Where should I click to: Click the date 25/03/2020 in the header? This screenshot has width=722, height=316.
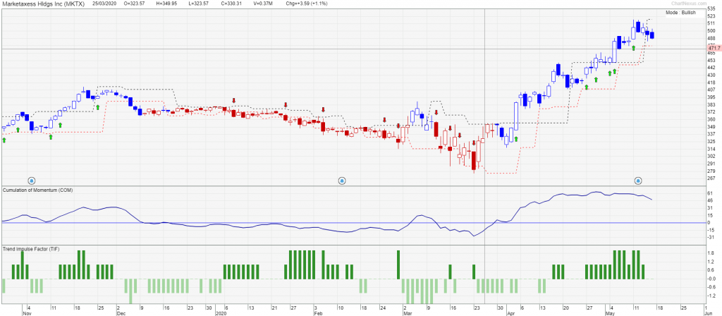pos(104,4)
